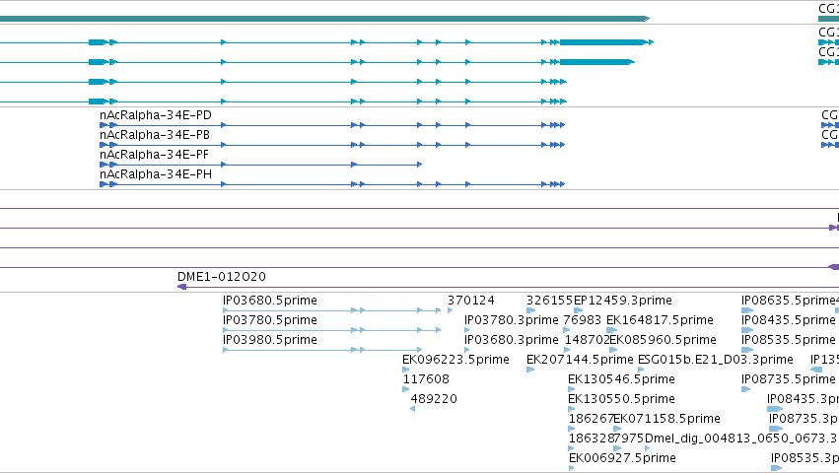
Task: Select the EK071158.5prime EST label
Action: 666,419
